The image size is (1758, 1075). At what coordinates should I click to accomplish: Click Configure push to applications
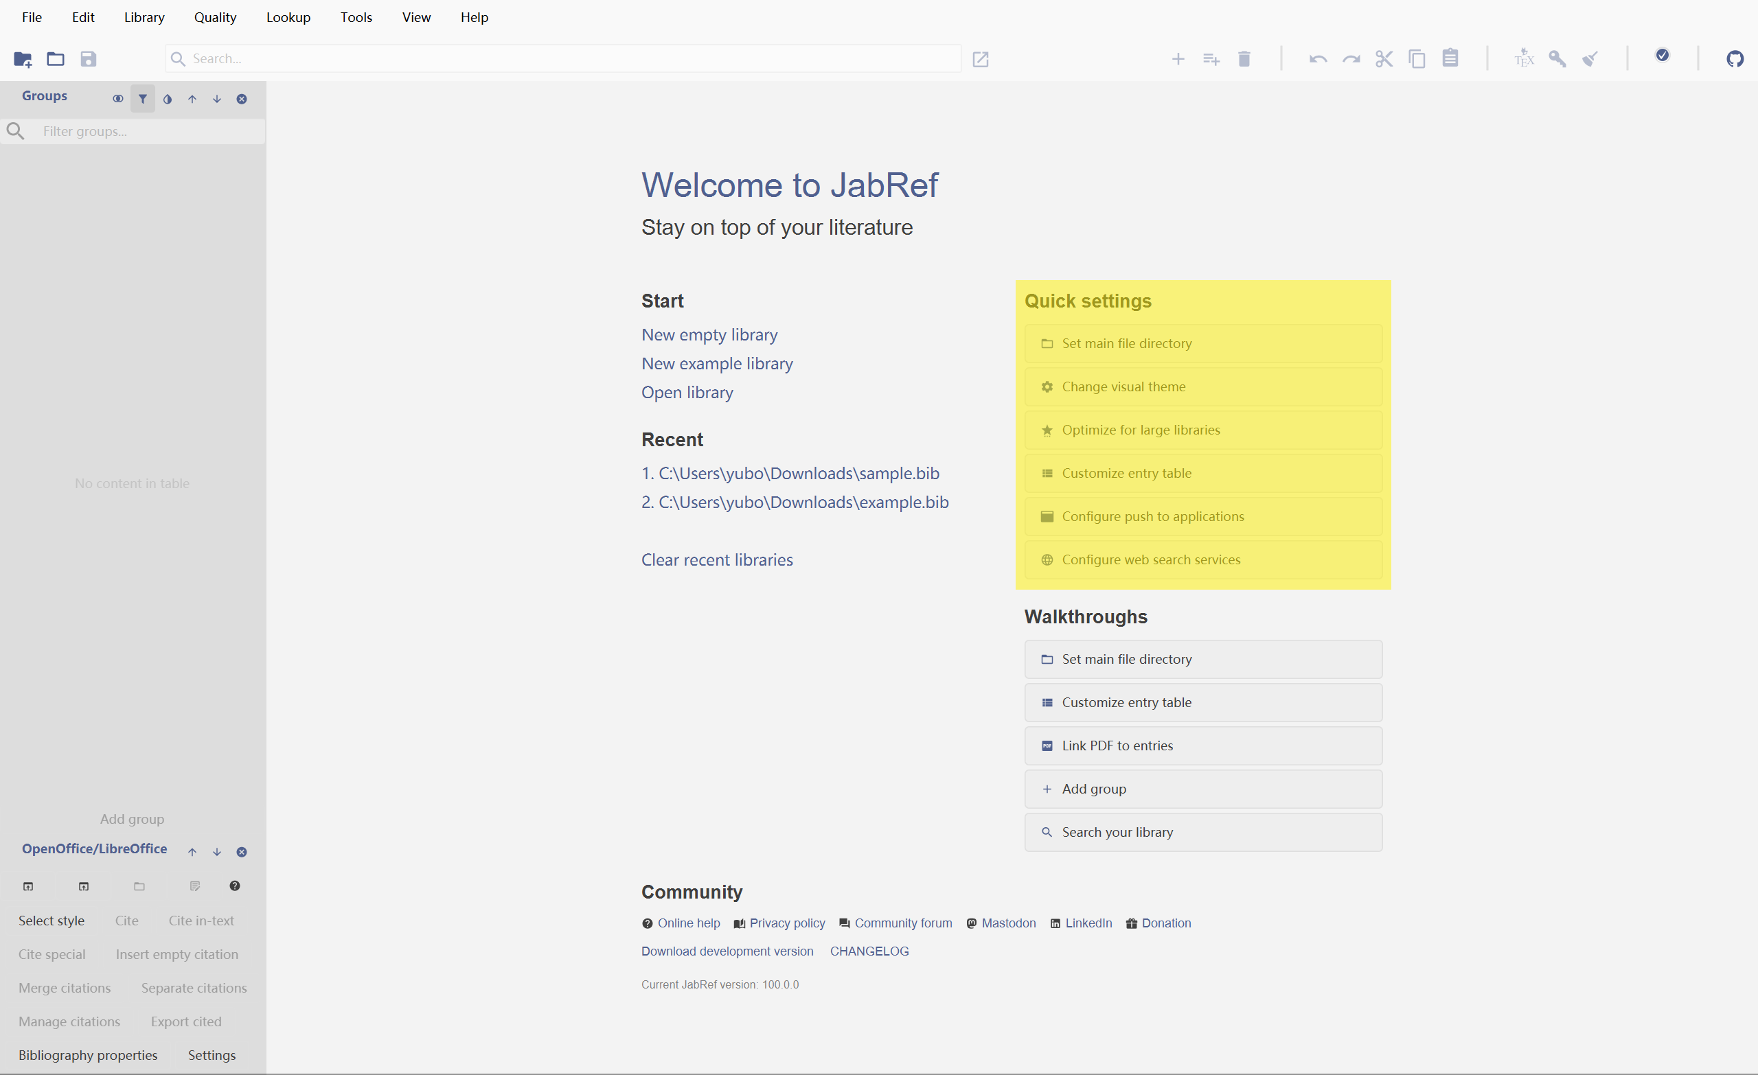point(1204,516)
